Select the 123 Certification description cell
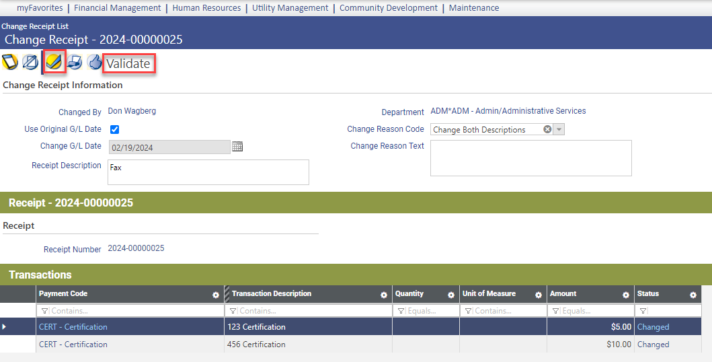Viewport: 712px width, 362px height. (x=309, y=326)
